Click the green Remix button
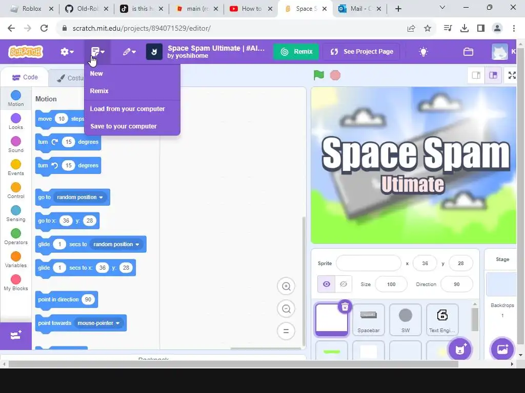Screen dimensions: 525x393 pyautogui.click(x=296, y=52)
